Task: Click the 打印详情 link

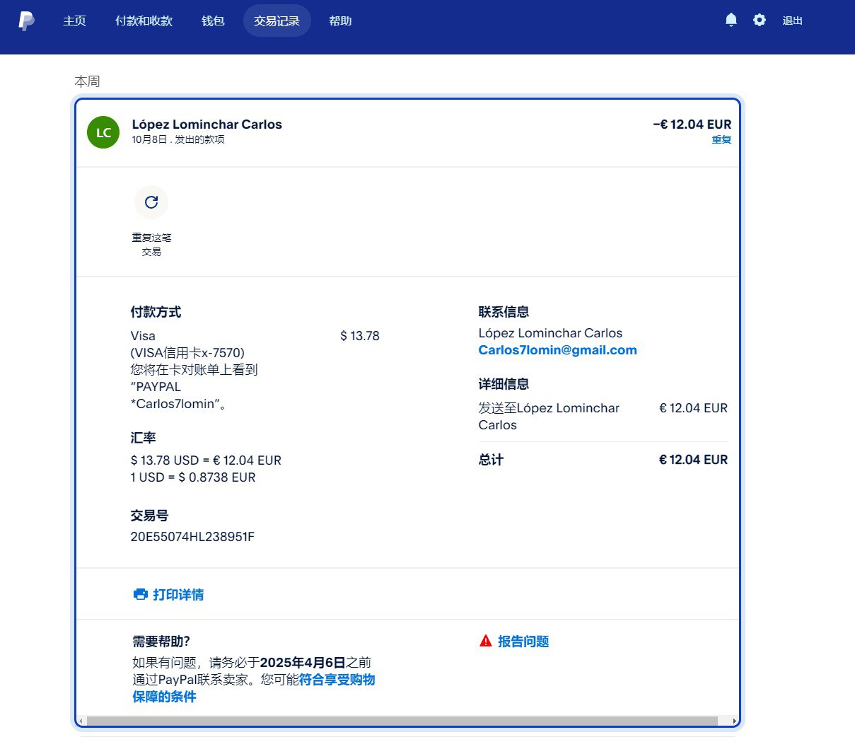Action: [x=178, y=595]
